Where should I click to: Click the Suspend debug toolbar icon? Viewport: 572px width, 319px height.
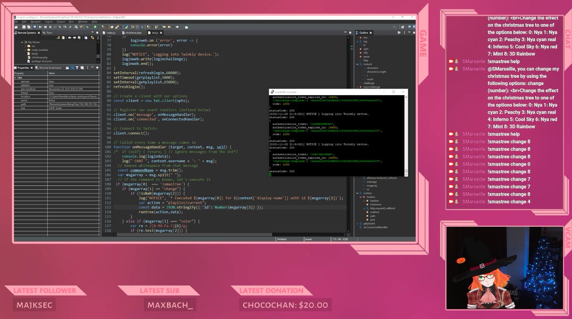(45, 27)
